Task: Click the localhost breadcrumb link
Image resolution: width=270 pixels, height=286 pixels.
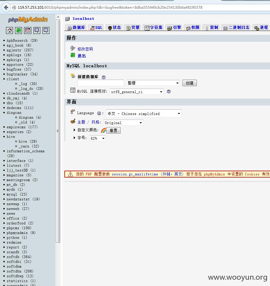Action: pyautogui.click(x=83, y=19)
